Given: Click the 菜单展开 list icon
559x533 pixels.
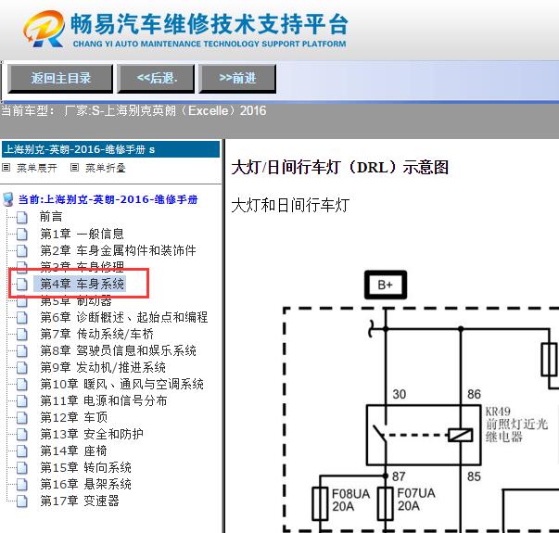Looking at the screenshot, I should pos(6,167).
